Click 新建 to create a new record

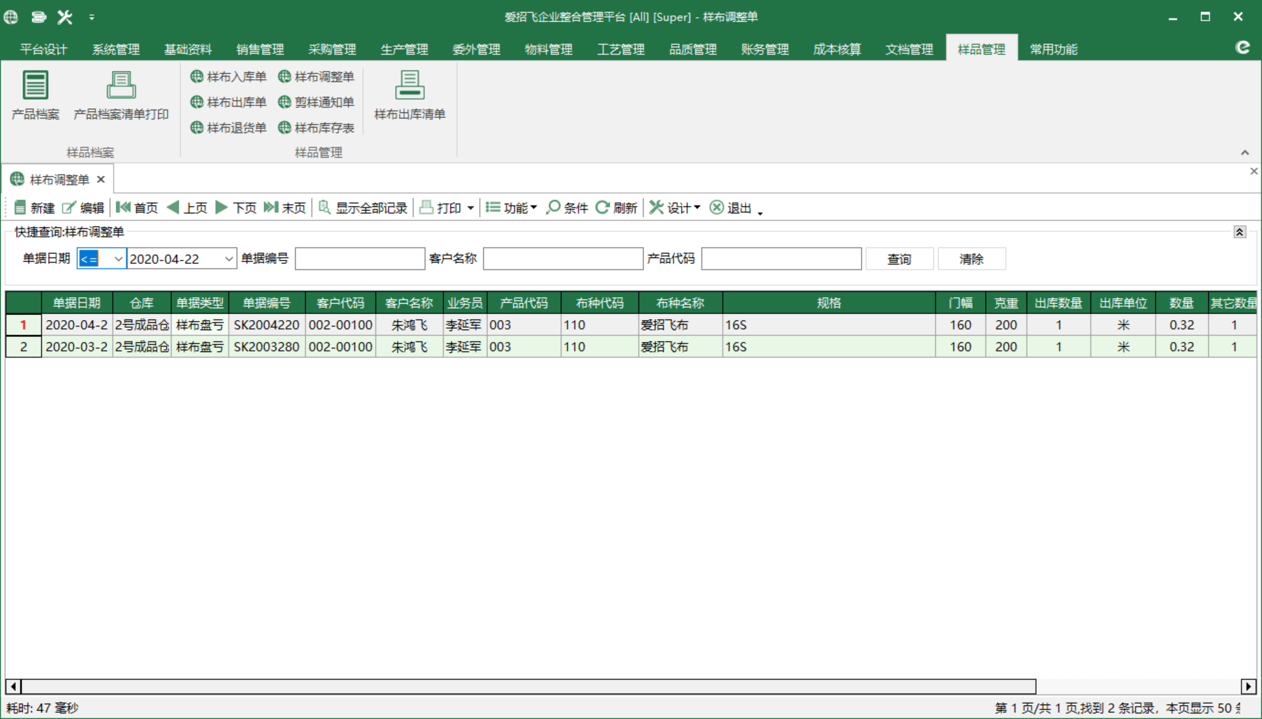[35, 208]
